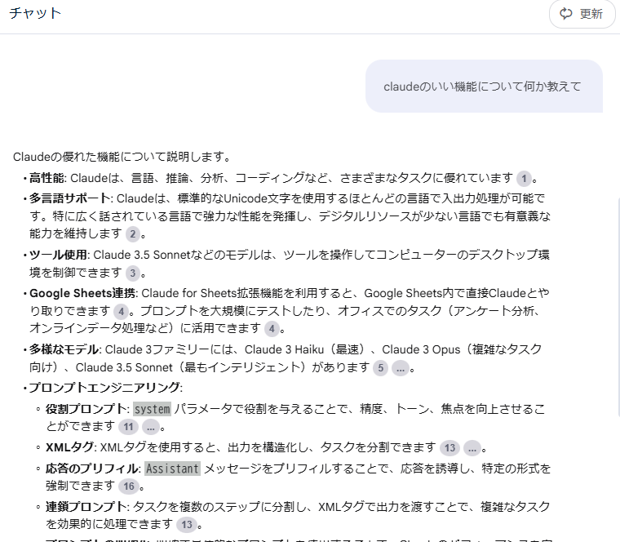Open citation 1 after the 高性能 bullet
The width and height of the screenshot is (620, 542).
[524, 179]
